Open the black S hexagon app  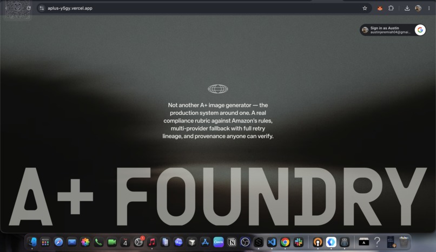pos(259,242)
